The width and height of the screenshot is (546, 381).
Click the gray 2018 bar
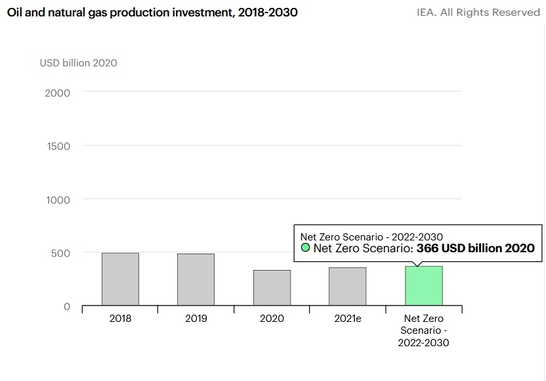click(120, 279)
